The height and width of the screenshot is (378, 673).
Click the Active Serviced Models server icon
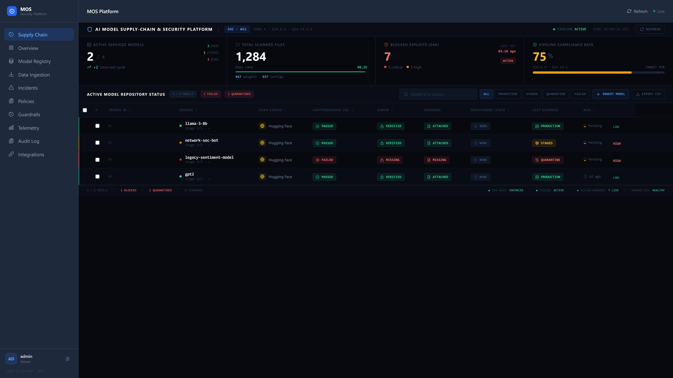[x=89, y=45]
